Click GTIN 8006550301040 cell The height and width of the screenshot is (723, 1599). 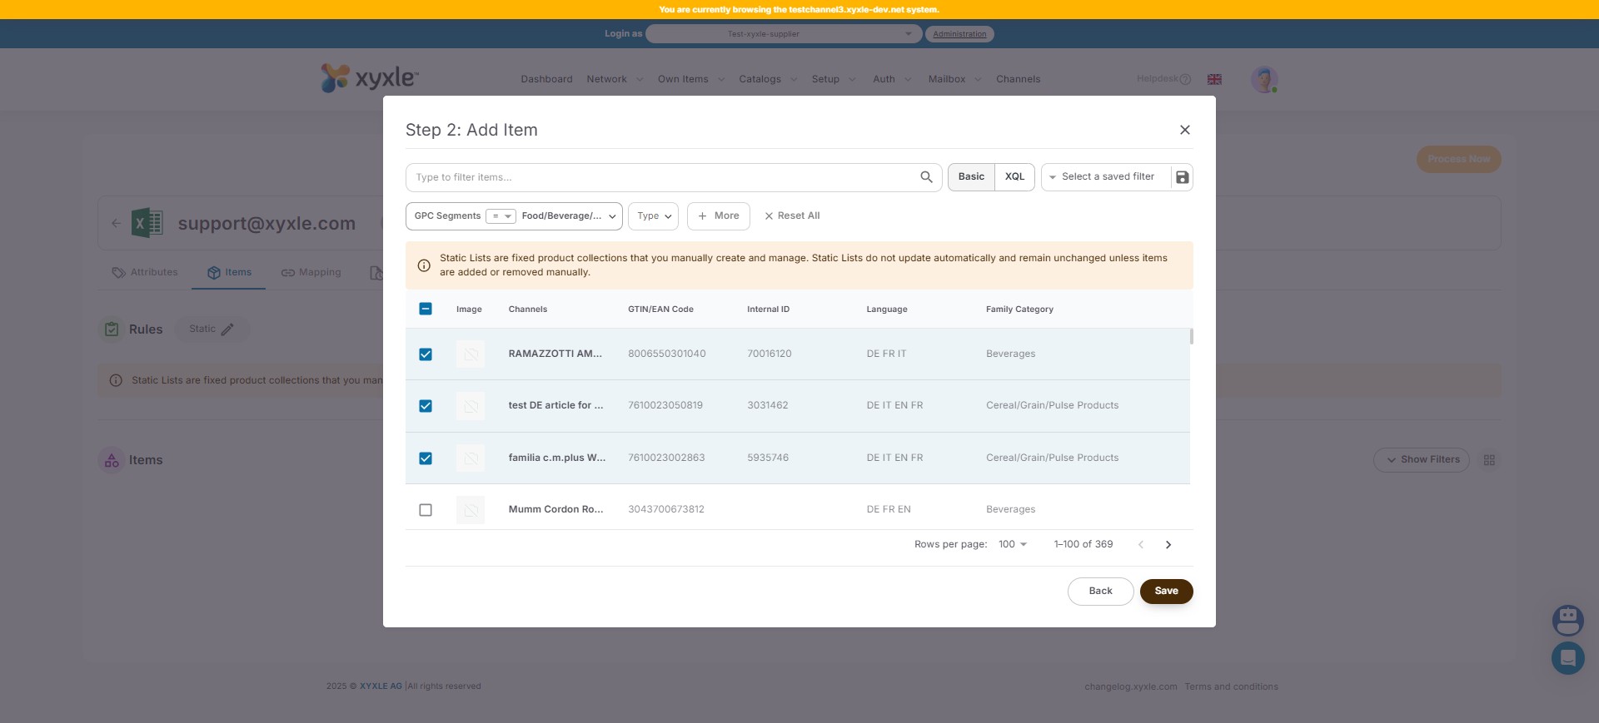pyautogui.click(x=667, y=354)
